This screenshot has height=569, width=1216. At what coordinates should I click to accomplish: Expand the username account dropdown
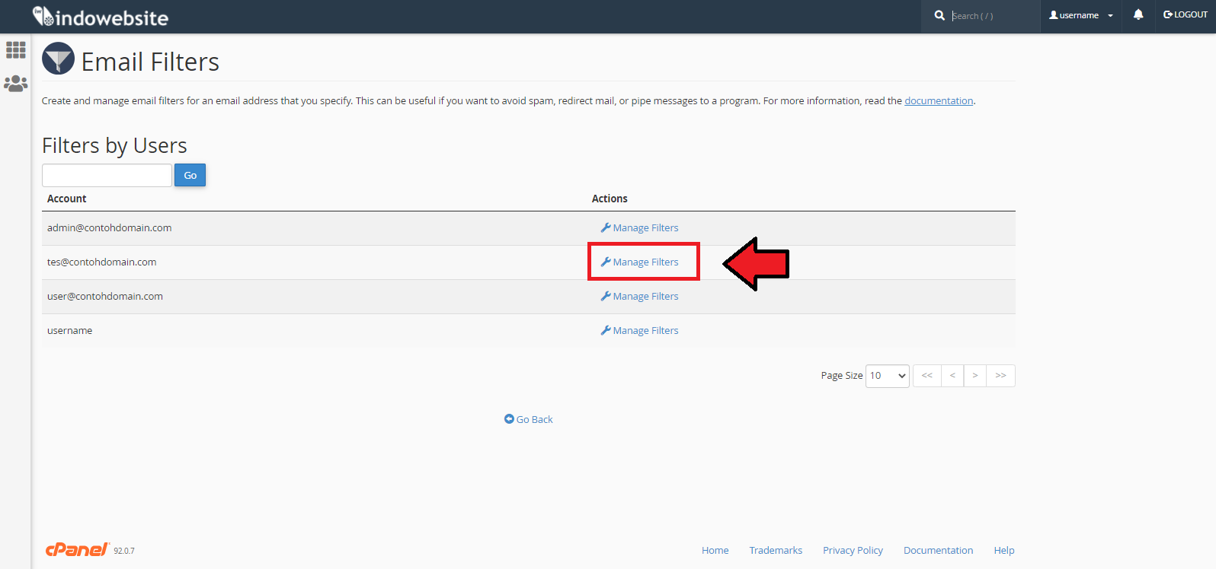pyautogui.click(x=1080, y=15)
